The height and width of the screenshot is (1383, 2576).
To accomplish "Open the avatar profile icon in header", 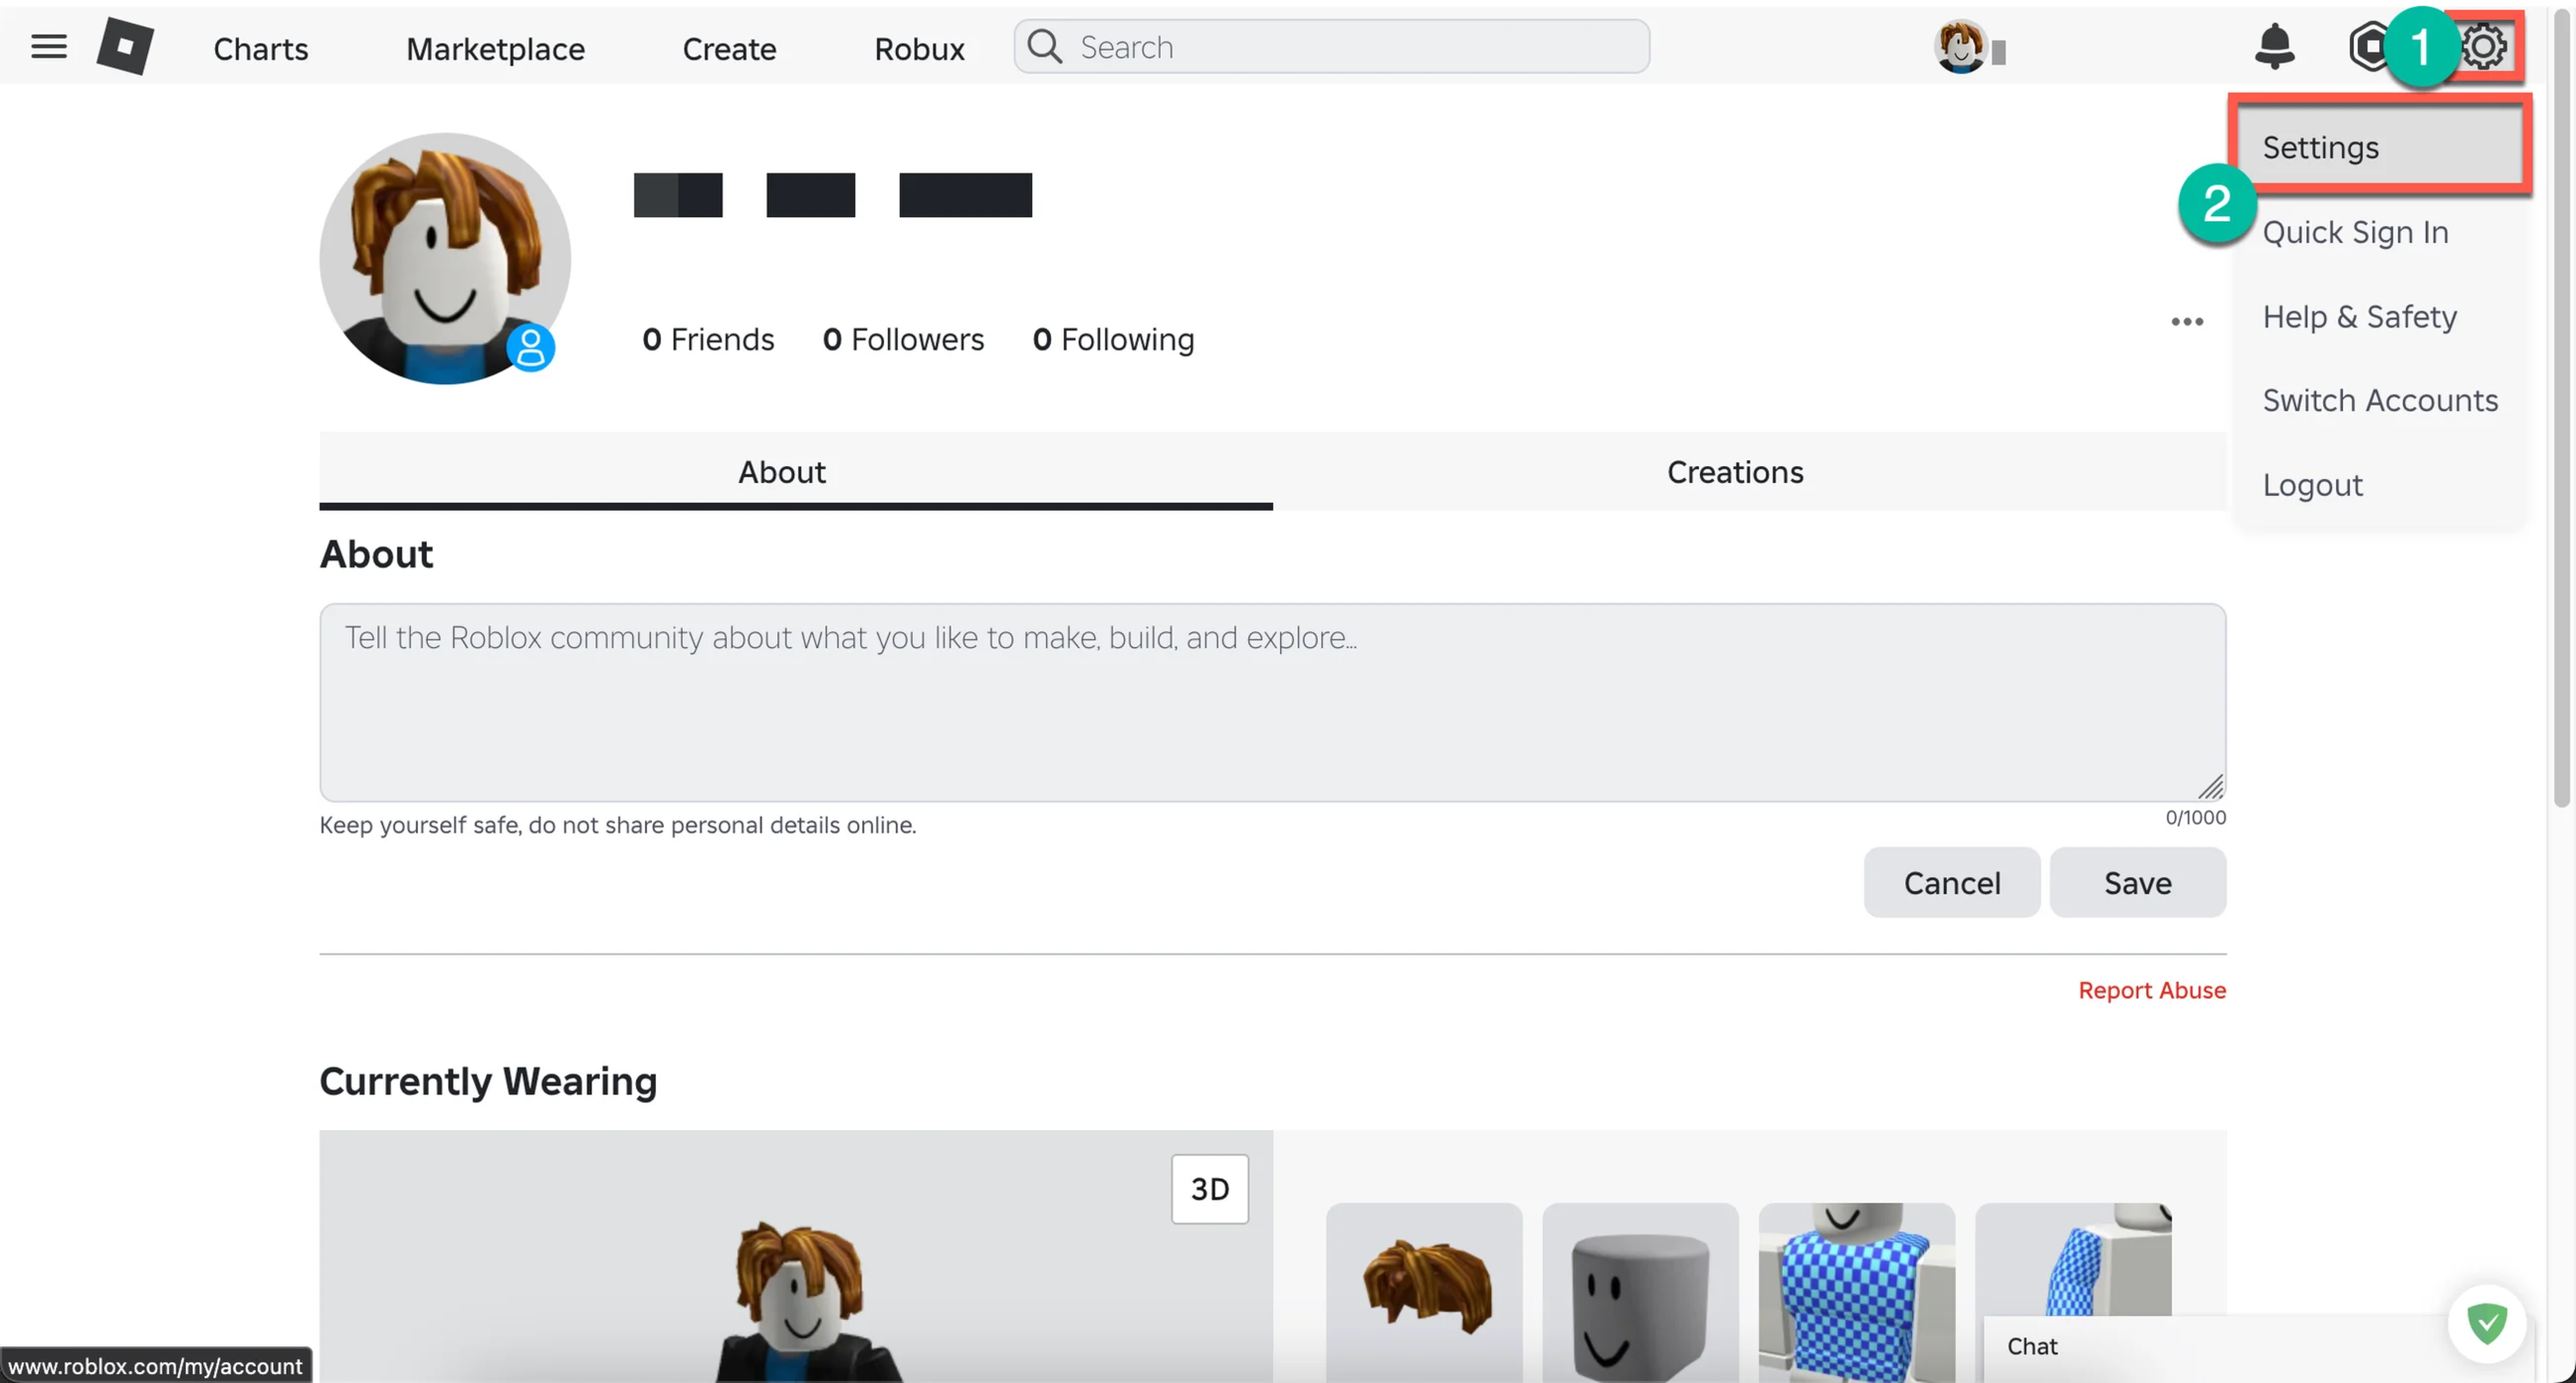I will (x=1960, y=46).
